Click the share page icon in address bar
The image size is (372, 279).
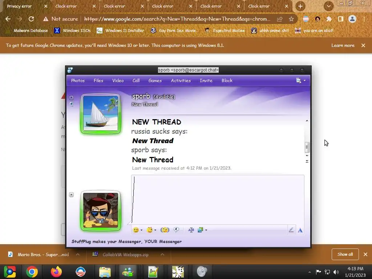click(280, 19)
